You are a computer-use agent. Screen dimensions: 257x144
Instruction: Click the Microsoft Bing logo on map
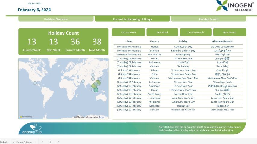click(26, 117)
